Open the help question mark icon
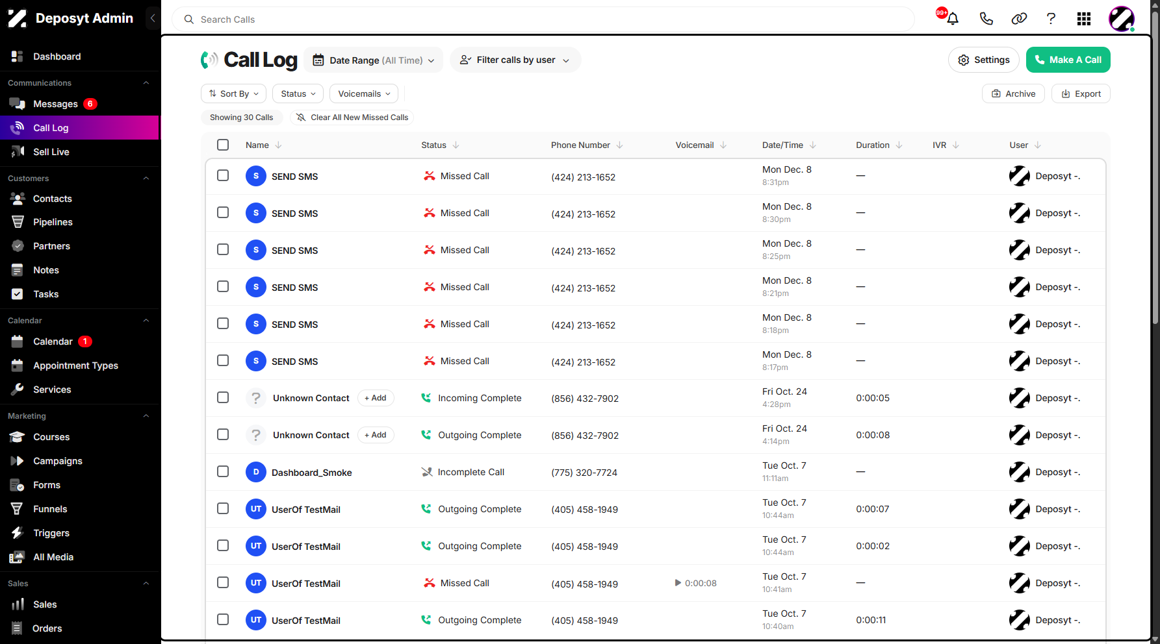This screenshot has width=1160, height=644. 1051,19
